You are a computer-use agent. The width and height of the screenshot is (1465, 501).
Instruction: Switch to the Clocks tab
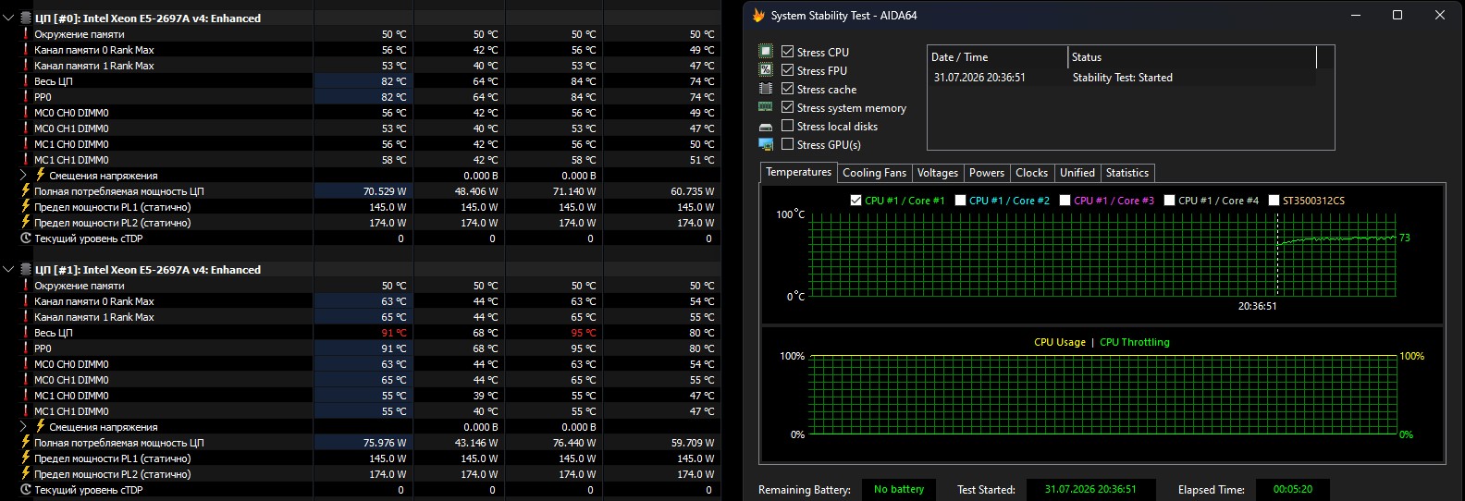tap(1031, 173)
